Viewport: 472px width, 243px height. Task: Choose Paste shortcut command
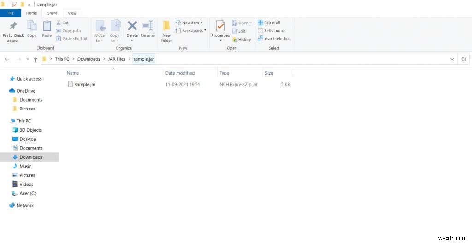(71, 39)
